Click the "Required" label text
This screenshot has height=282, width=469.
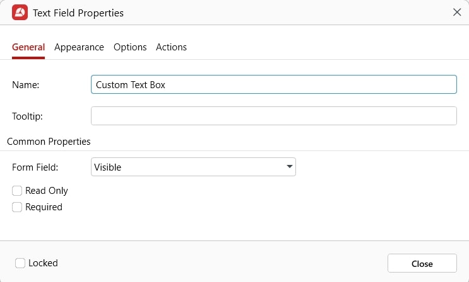pos(44,207)
